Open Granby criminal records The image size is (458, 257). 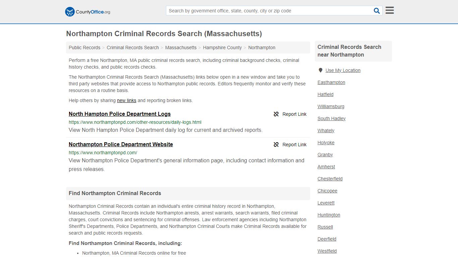[325, 155]
